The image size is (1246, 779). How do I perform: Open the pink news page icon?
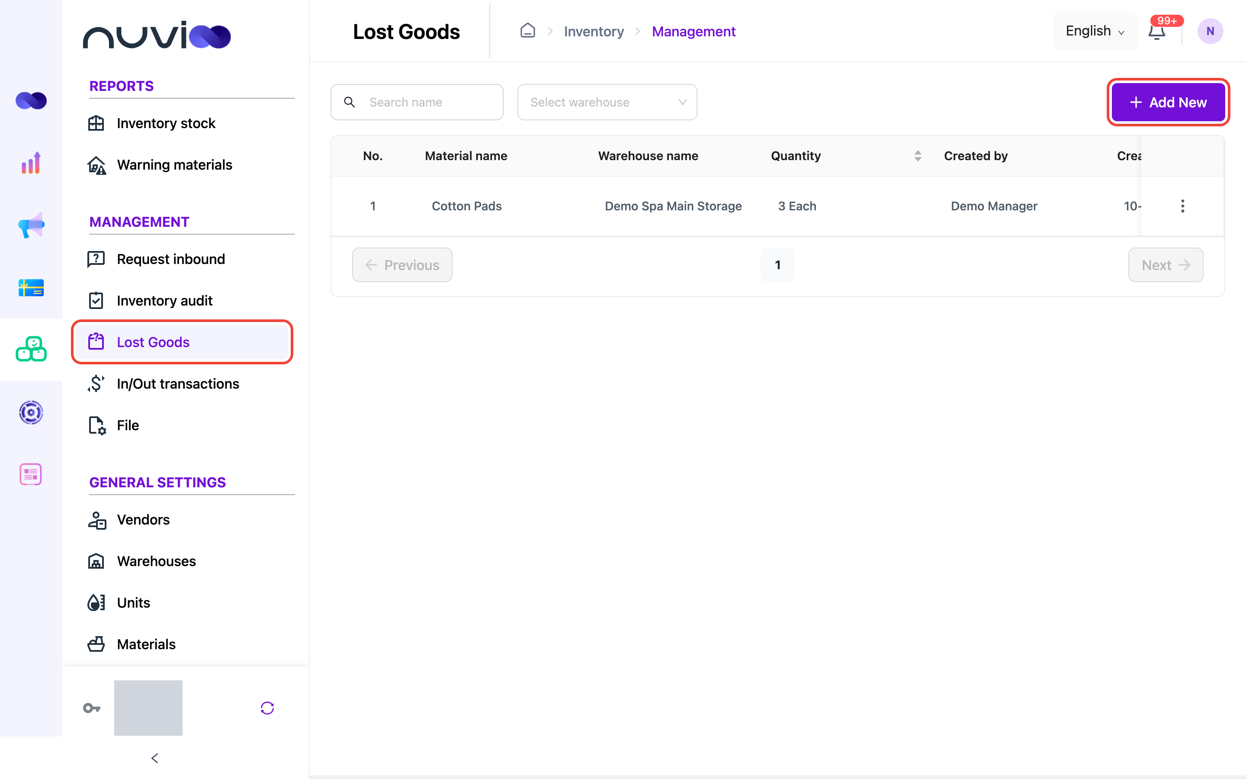click(x=31, y=474)
